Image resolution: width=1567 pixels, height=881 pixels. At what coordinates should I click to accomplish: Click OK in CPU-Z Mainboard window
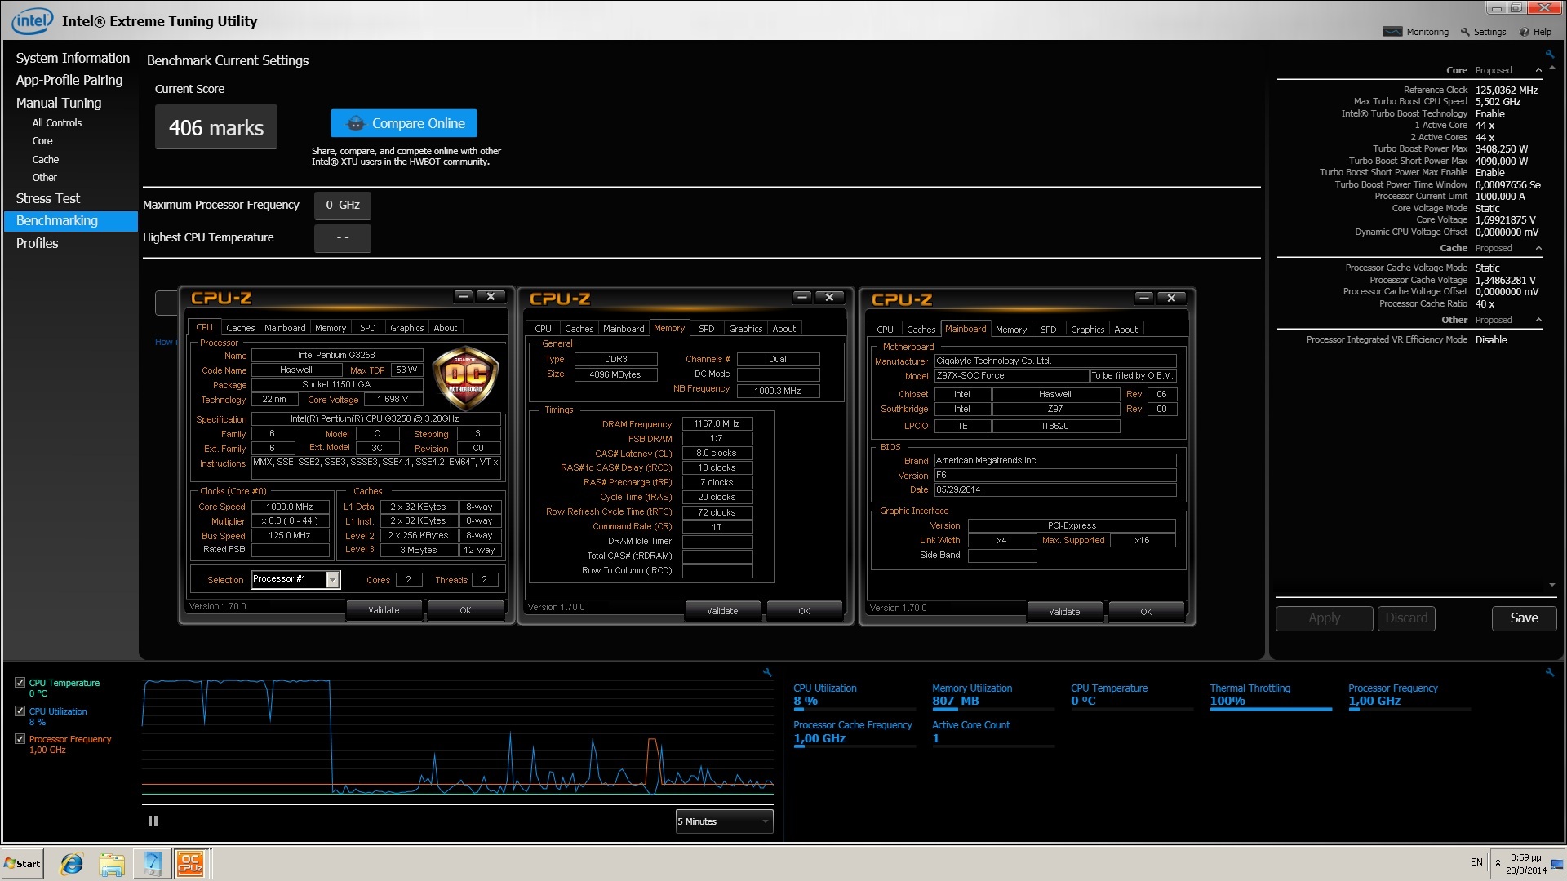tap(1146, 612)
